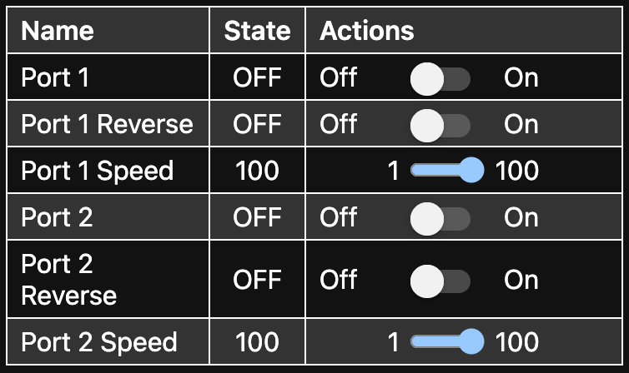
Task: Click Off label in Port 1 Reverse row
Action: pyautogui.click(x=339, y=125)
